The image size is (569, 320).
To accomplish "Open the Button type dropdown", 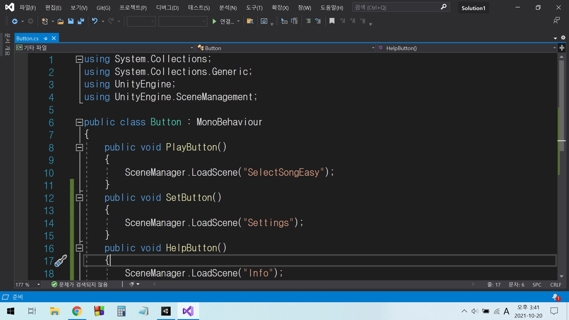I will 373,48.
